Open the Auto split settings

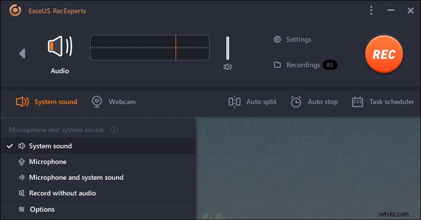pos(261,102)
